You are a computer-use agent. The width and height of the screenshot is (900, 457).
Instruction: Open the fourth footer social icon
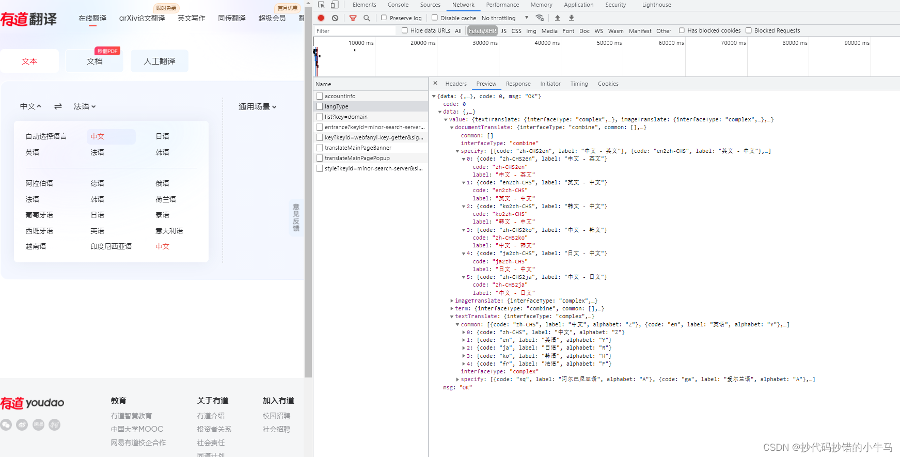click(x=55, y=425)
